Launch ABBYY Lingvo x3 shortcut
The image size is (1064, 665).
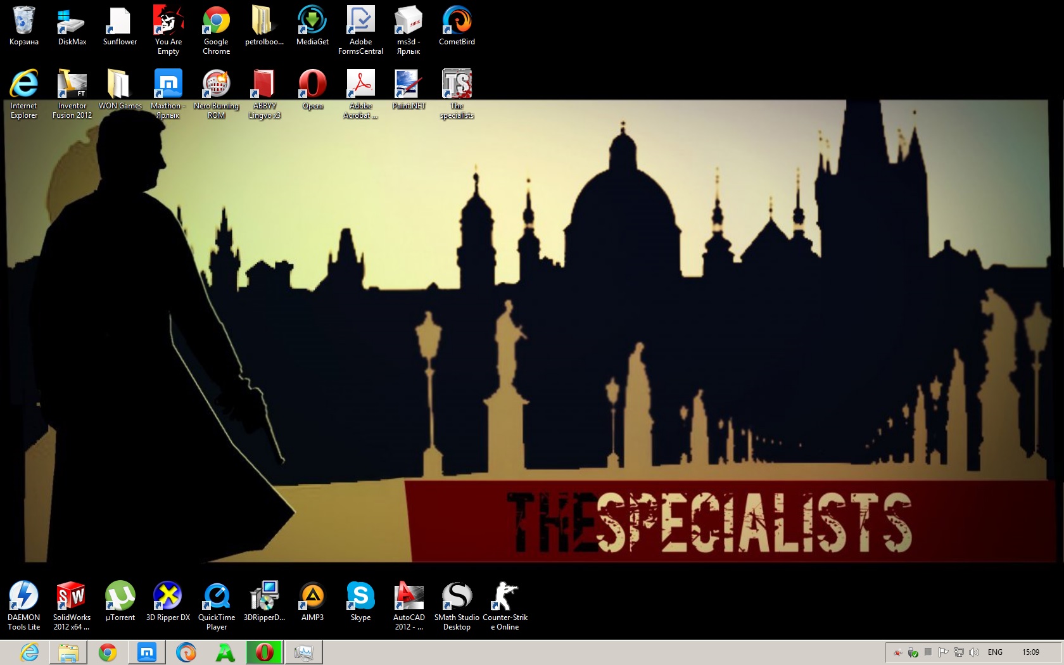(x=264, y=94)
